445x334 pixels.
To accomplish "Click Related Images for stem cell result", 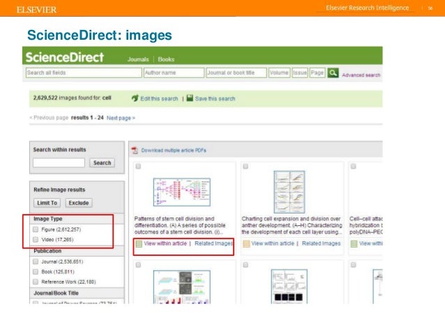I will point(213,243).
